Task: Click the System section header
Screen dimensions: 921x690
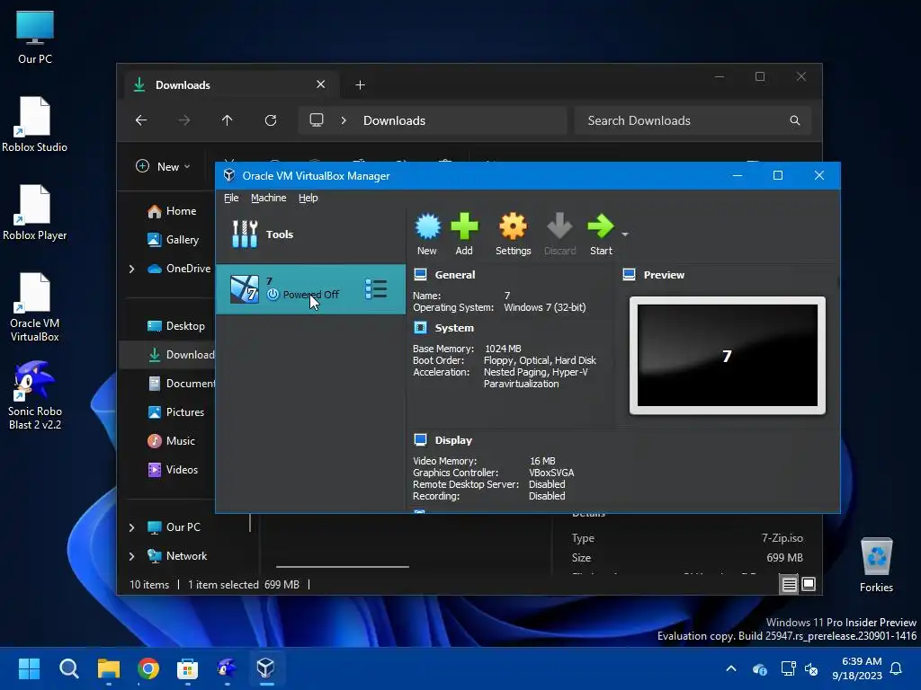Action: (x=454, y=328)
